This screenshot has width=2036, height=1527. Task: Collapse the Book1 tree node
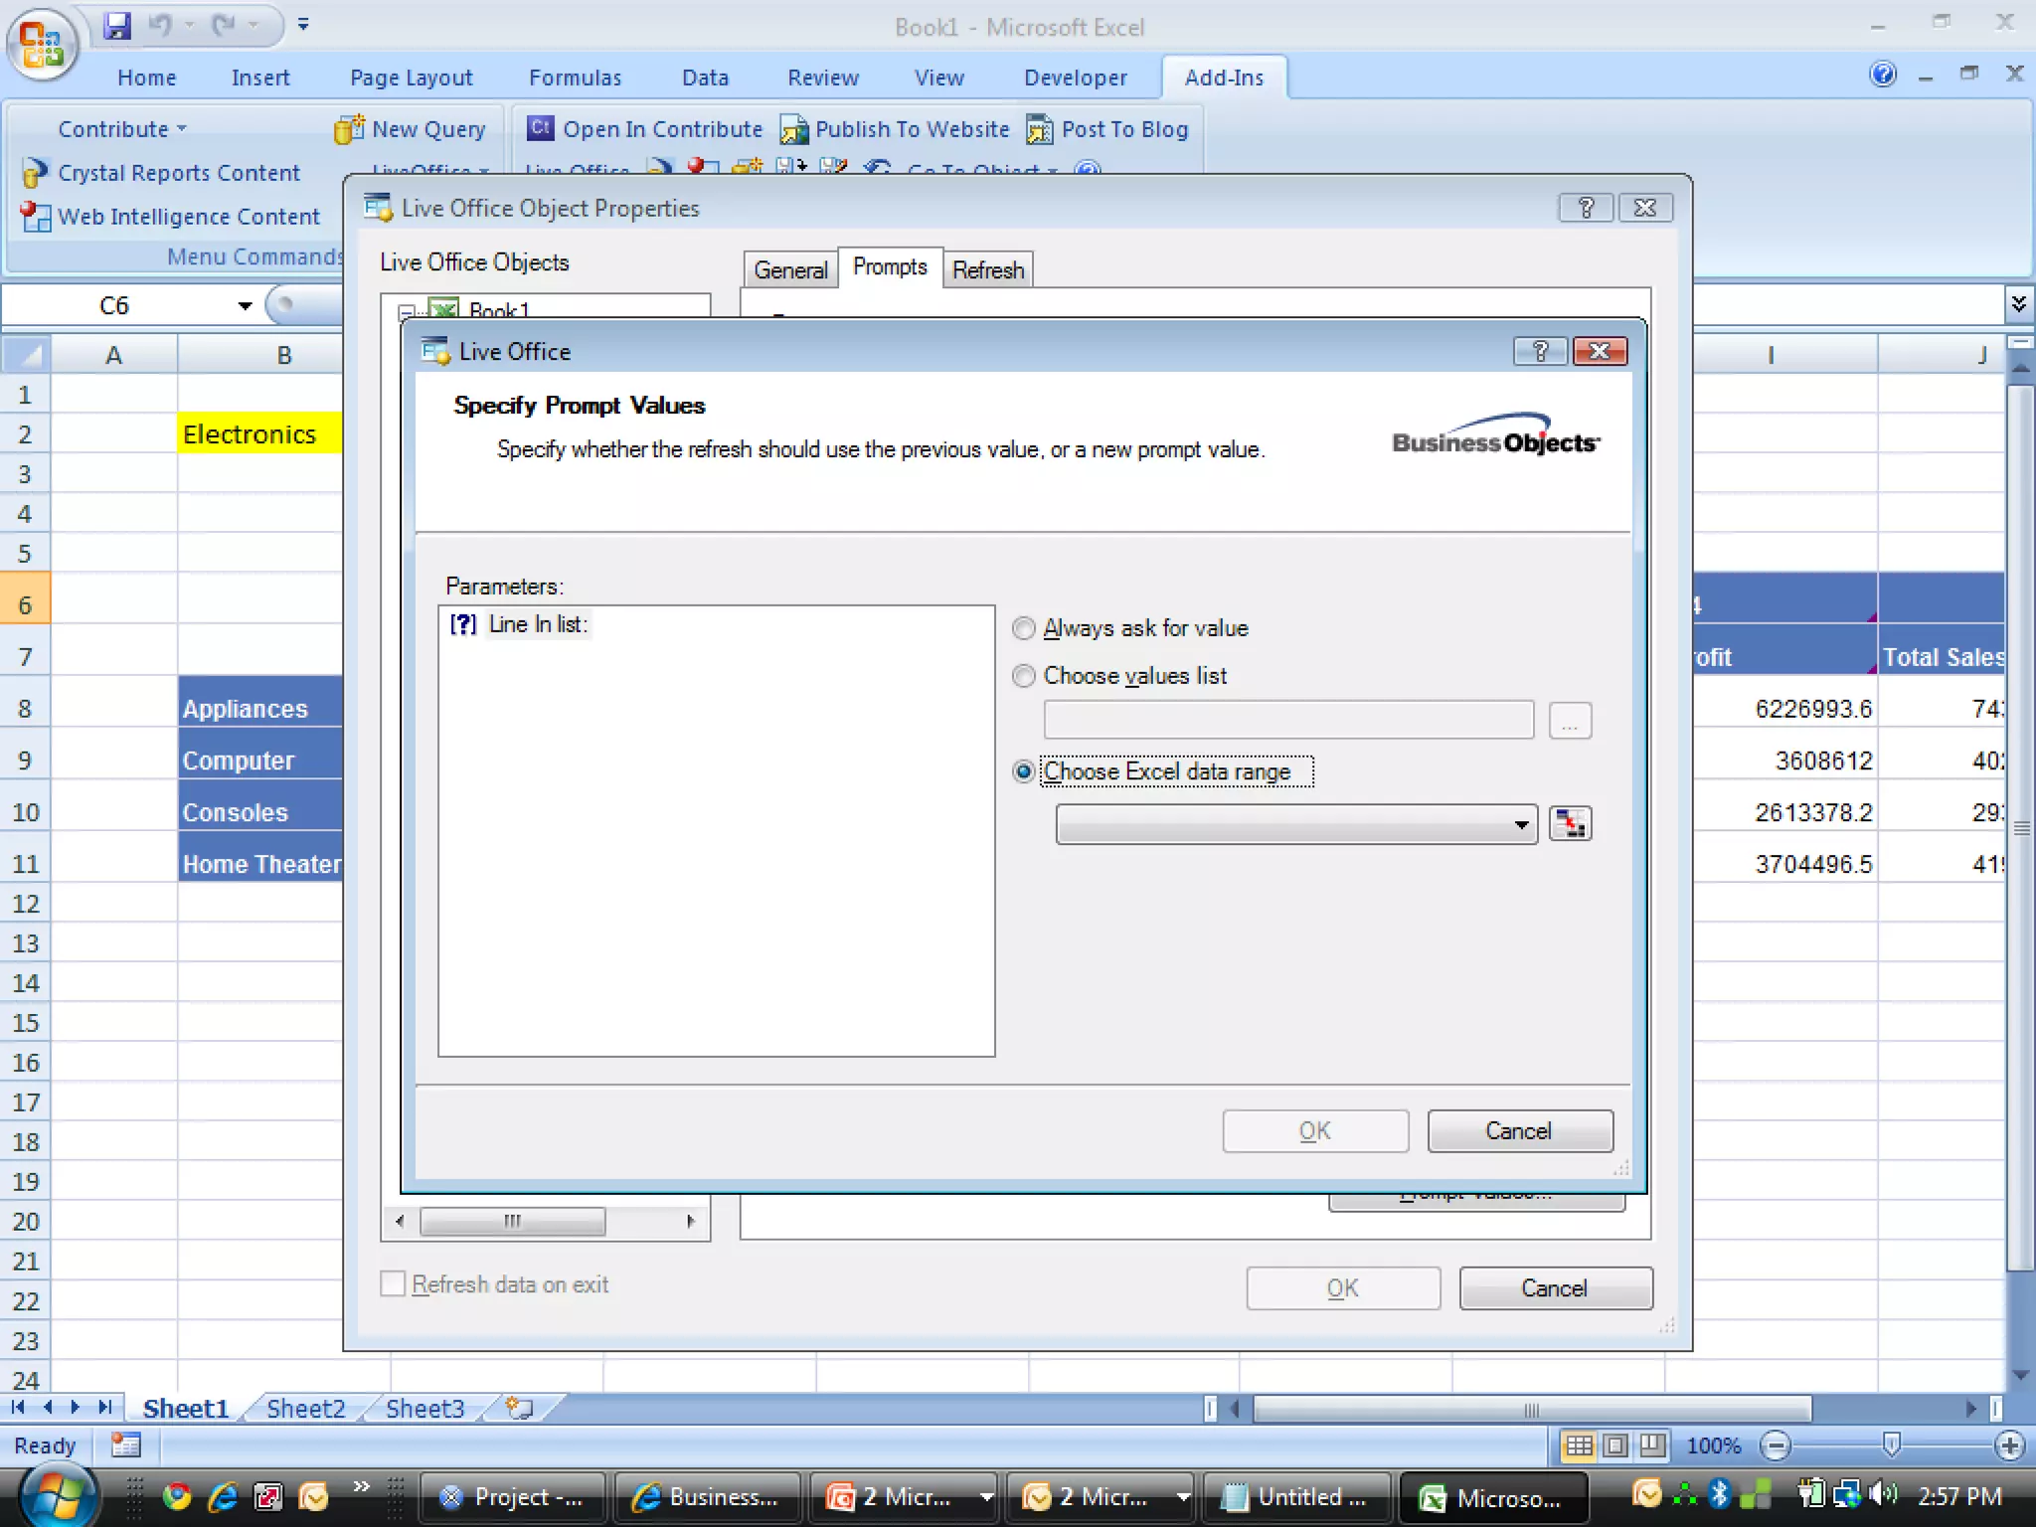406,312
